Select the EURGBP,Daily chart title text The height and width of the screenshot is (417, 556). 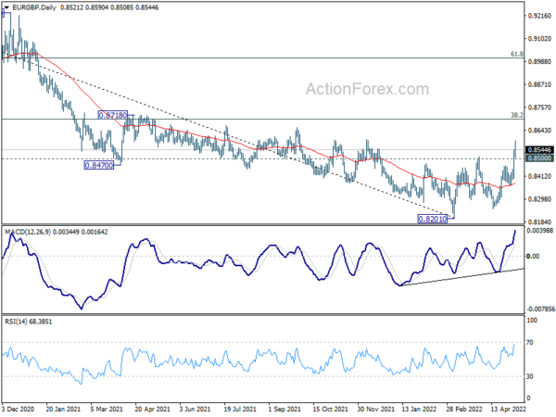[34, 7]
